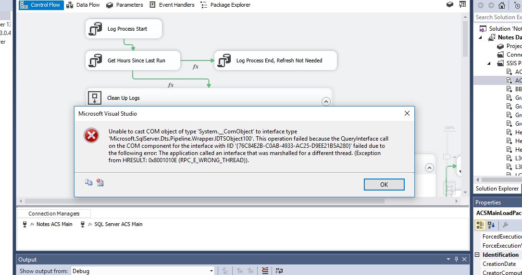The width and height of the screenshot is (522, 275).
Task: Toggle auto hide pin on Output window
Action: tap(456, 259)
